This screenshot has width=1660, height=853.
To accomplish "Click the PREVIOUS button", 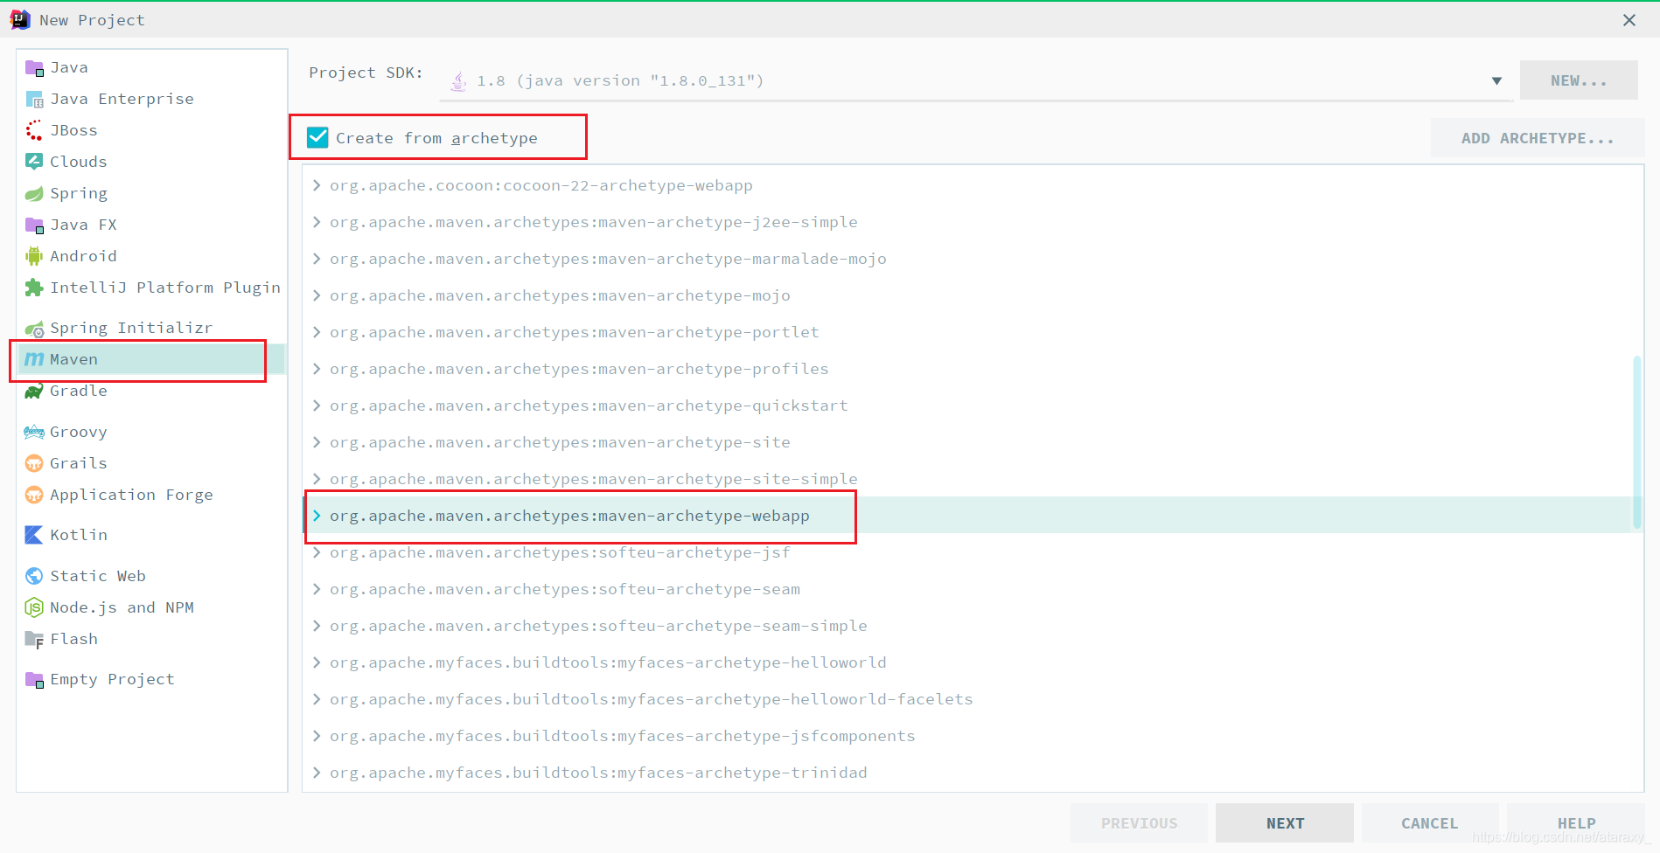I will [x=1139, y=823].
